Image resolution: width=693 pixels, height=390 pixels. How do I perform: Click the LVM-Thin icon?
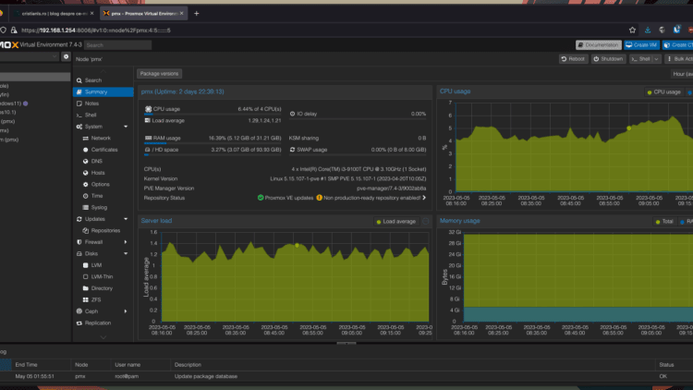85,277
